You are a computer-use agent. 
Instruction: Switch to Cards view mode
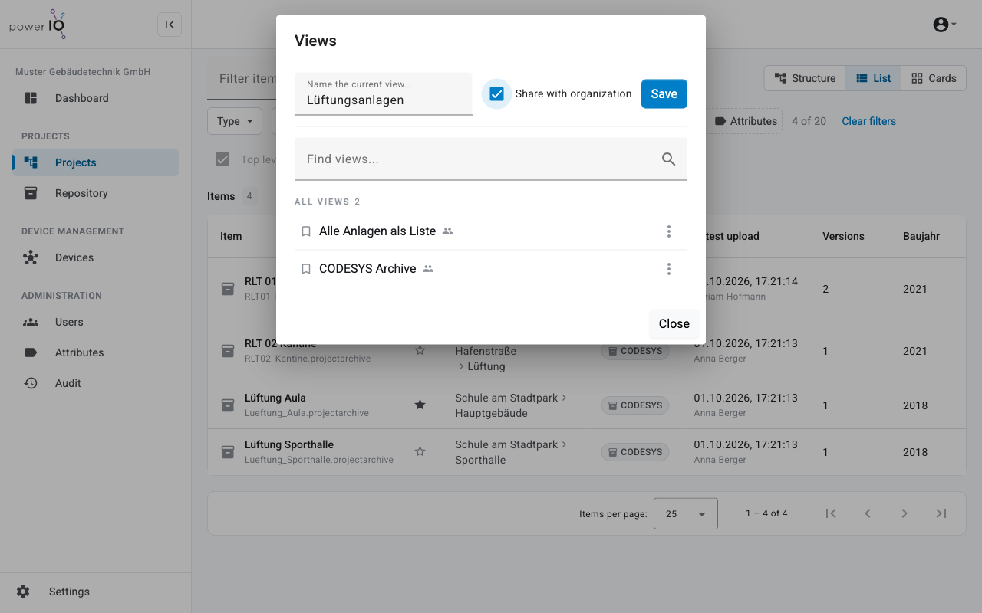(934, 78)
